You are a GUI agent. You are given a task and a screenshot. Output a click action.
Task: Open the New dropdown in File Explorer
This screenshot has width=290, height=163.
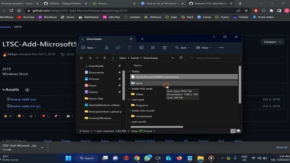coord(89,48)
